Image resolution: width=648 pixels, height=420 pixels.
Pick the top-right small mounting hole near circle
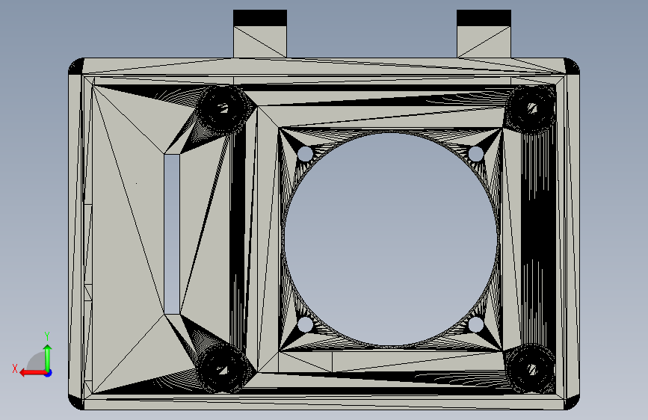(476, 154)
